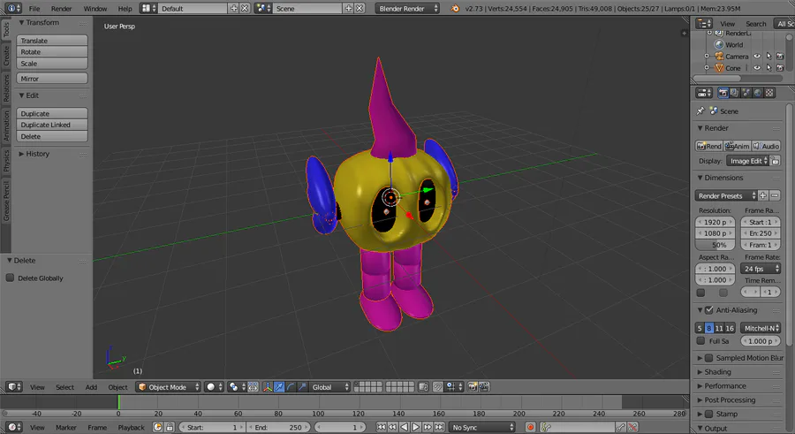The image size is (795, 434).
Task: Select the rotate manipulator arc icon
Action: pos(291,387)
